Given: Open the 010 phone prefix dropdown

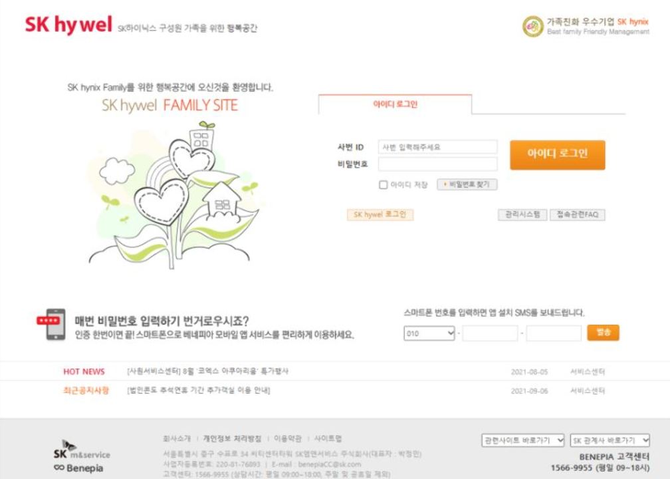Looking at the screenshot, I should (x=429, y=333).
